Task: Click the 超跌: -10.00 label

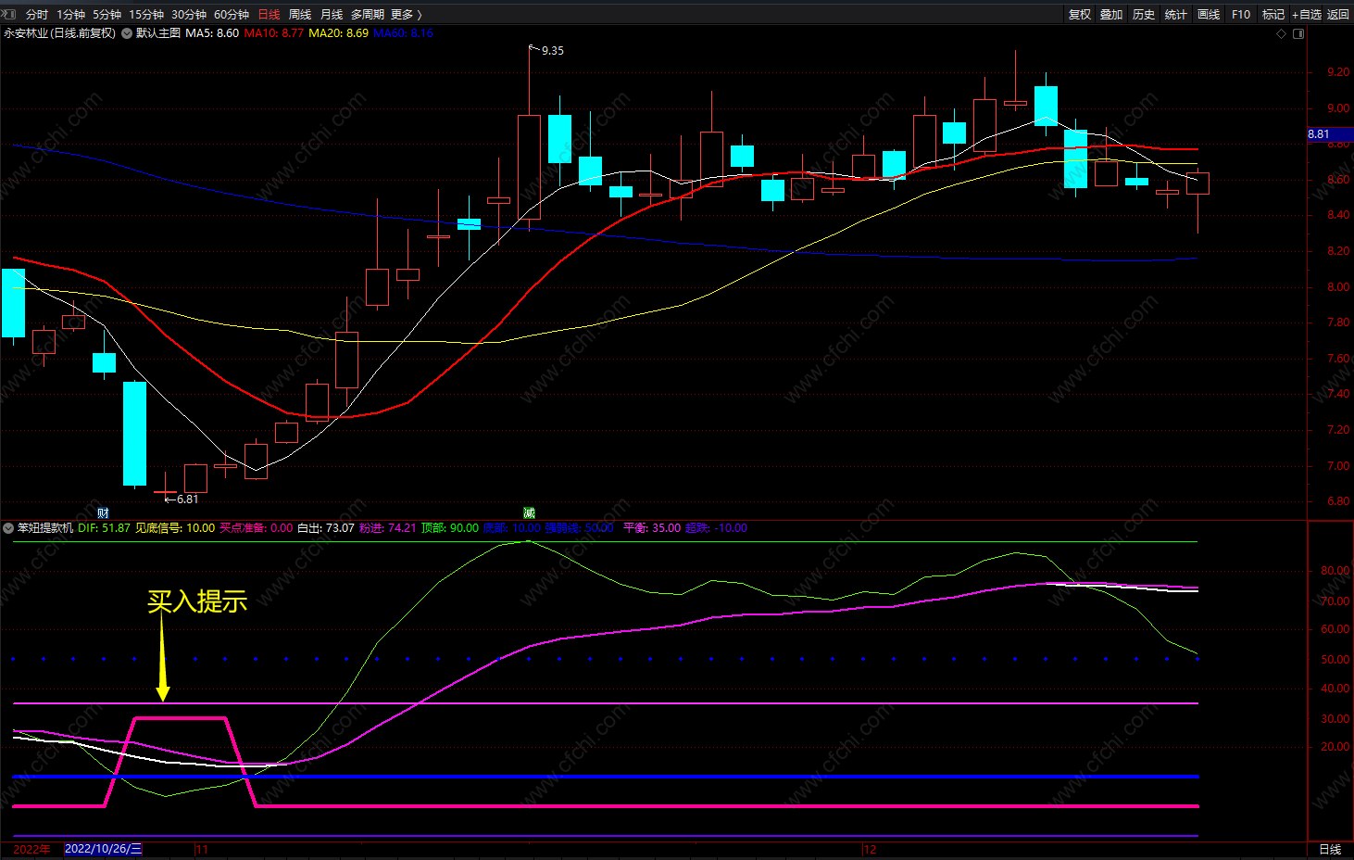Action: 716,528
